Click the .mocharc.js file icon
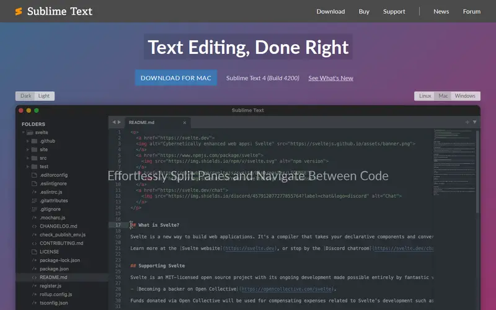Screen dimensions: 496x310 pos(34,218)
